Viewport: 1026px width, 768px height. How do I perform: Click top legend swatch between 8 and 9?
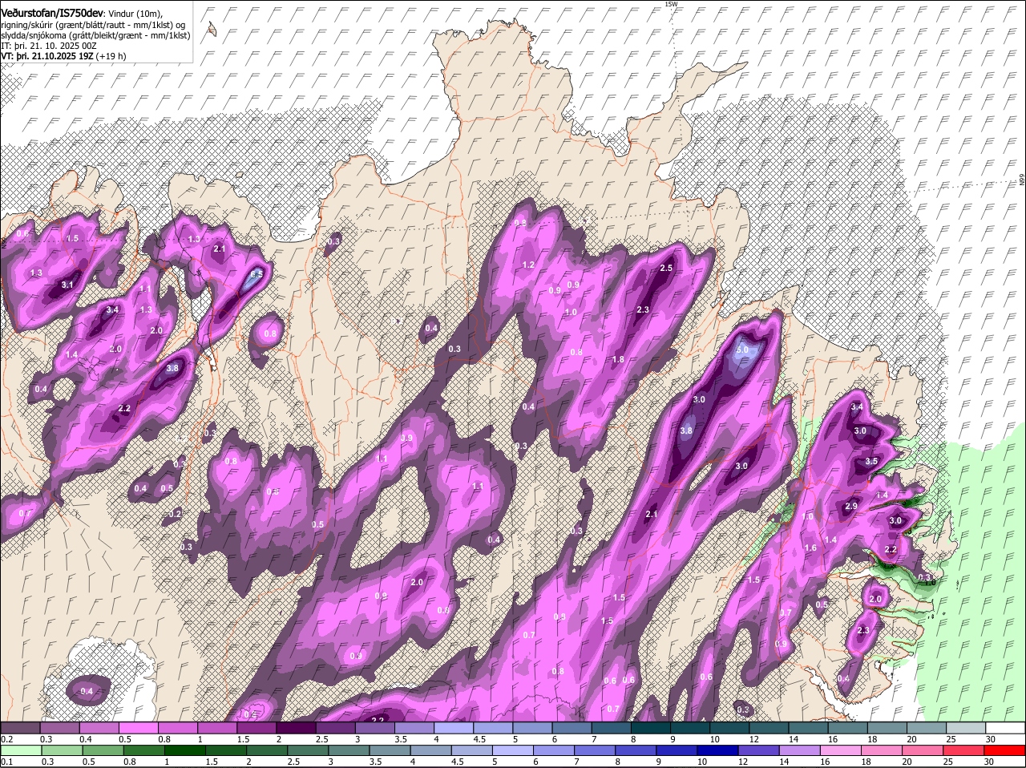651,728
